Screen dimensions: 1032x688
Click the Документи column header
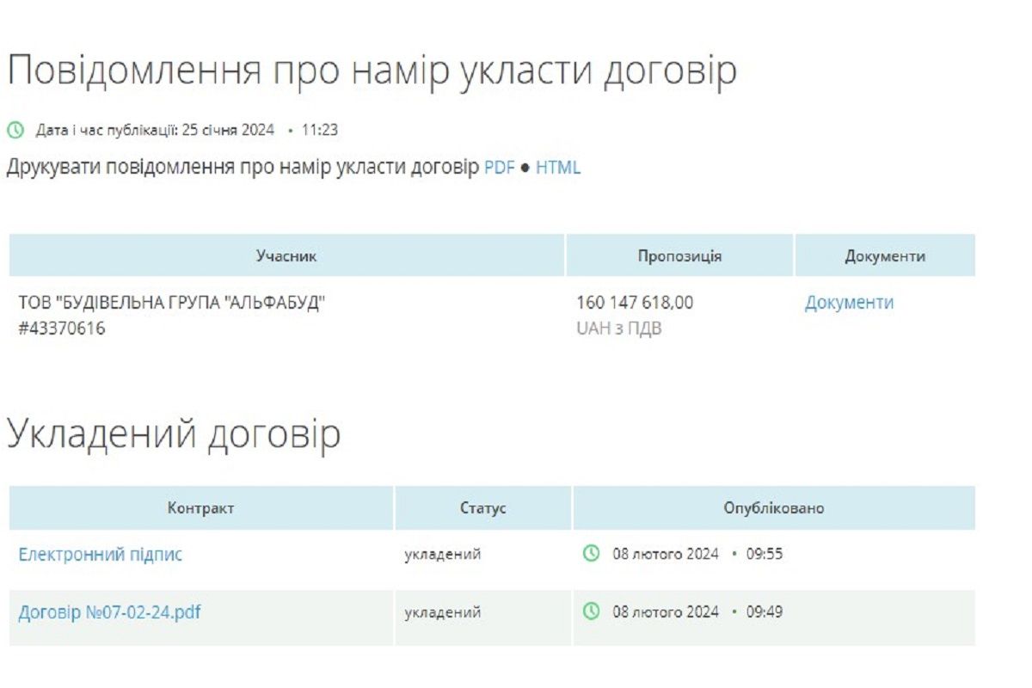click(x=884, y=255)
